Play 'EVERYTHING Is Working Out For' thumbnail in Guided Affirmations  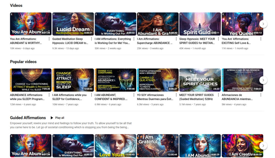(x=73, y=146)
